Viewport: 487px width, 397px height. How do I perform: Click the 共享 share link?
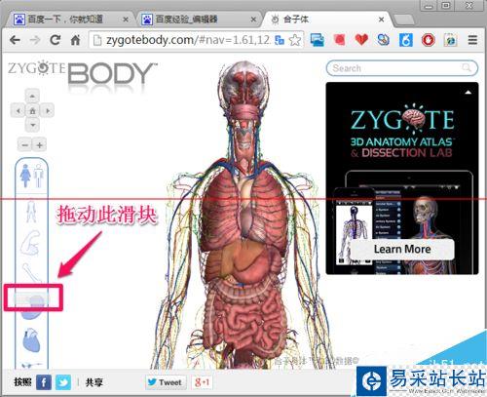point(94,382)
